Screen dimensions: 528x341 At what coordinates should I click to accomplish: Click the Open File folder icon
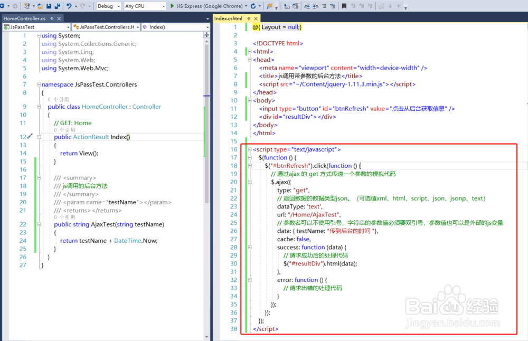pos(40,6)
